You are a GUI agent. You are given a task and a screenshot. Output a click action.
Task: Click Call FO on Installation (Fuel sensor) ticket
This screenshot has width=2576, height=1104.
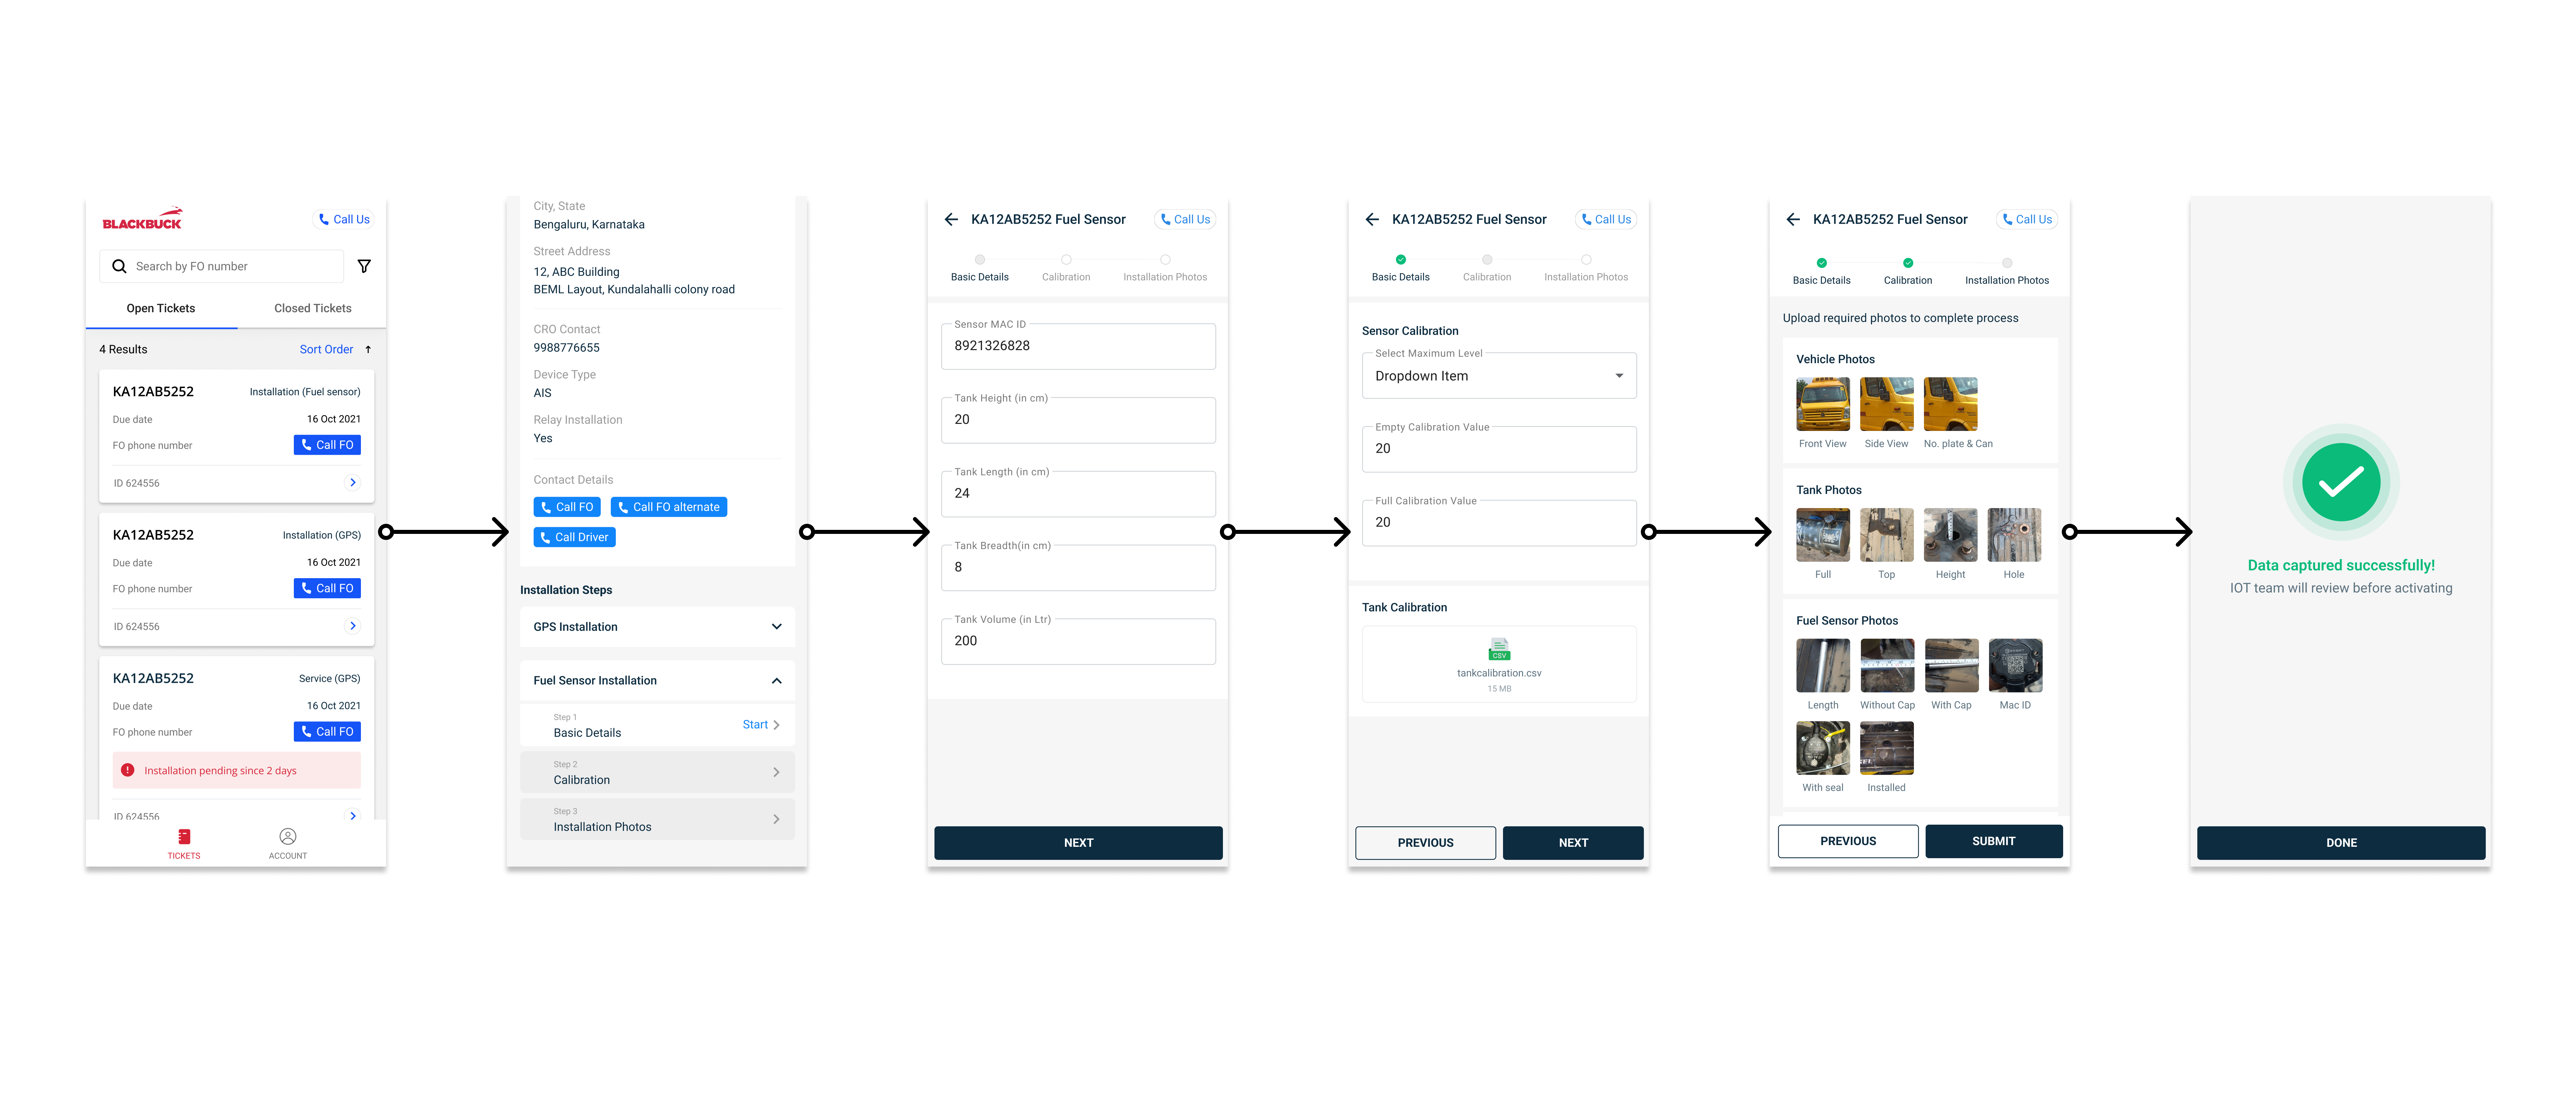click(x=327, y=445)
